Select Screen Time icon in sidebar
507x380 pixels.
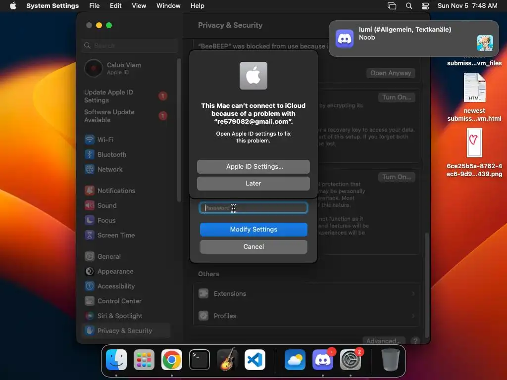[x=90, y=235]
